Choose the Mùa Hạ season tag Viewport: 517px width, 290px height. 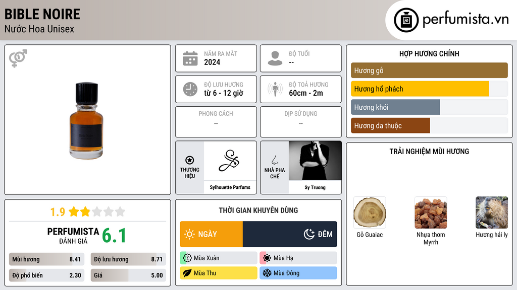298,258
